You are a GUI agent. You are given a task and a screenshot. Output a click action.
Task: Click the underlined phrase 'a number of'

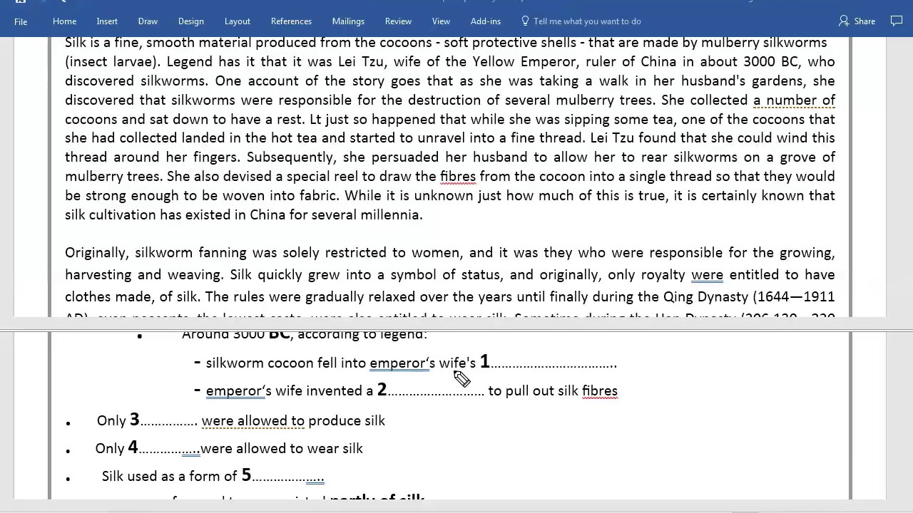(794, 100)
